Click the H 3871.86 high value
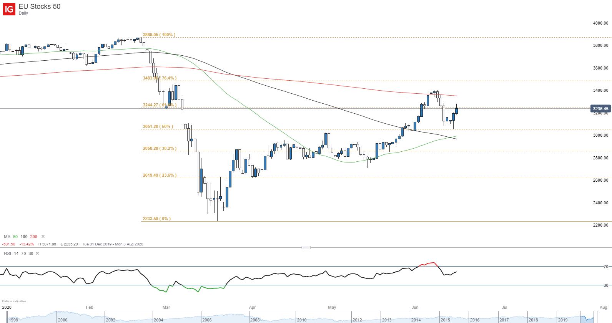612x323 pixels. [47, 244]
